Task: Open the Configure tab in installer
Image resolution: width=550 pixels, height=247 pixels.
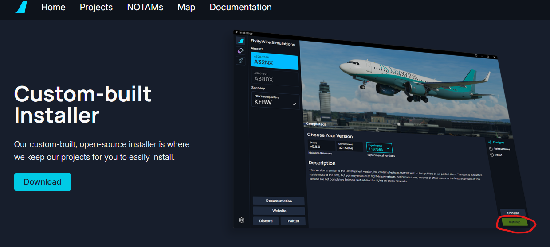Action: (x=497, y=143)
